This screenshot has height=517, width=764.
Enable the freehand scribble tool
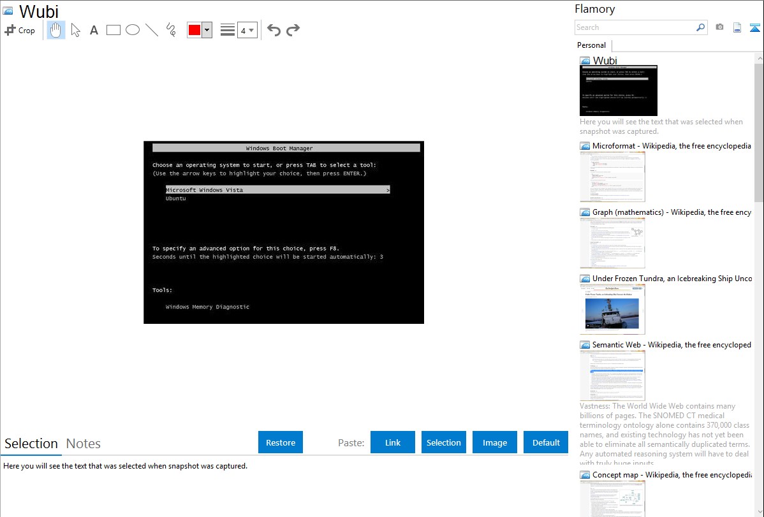tap(171, 30)
